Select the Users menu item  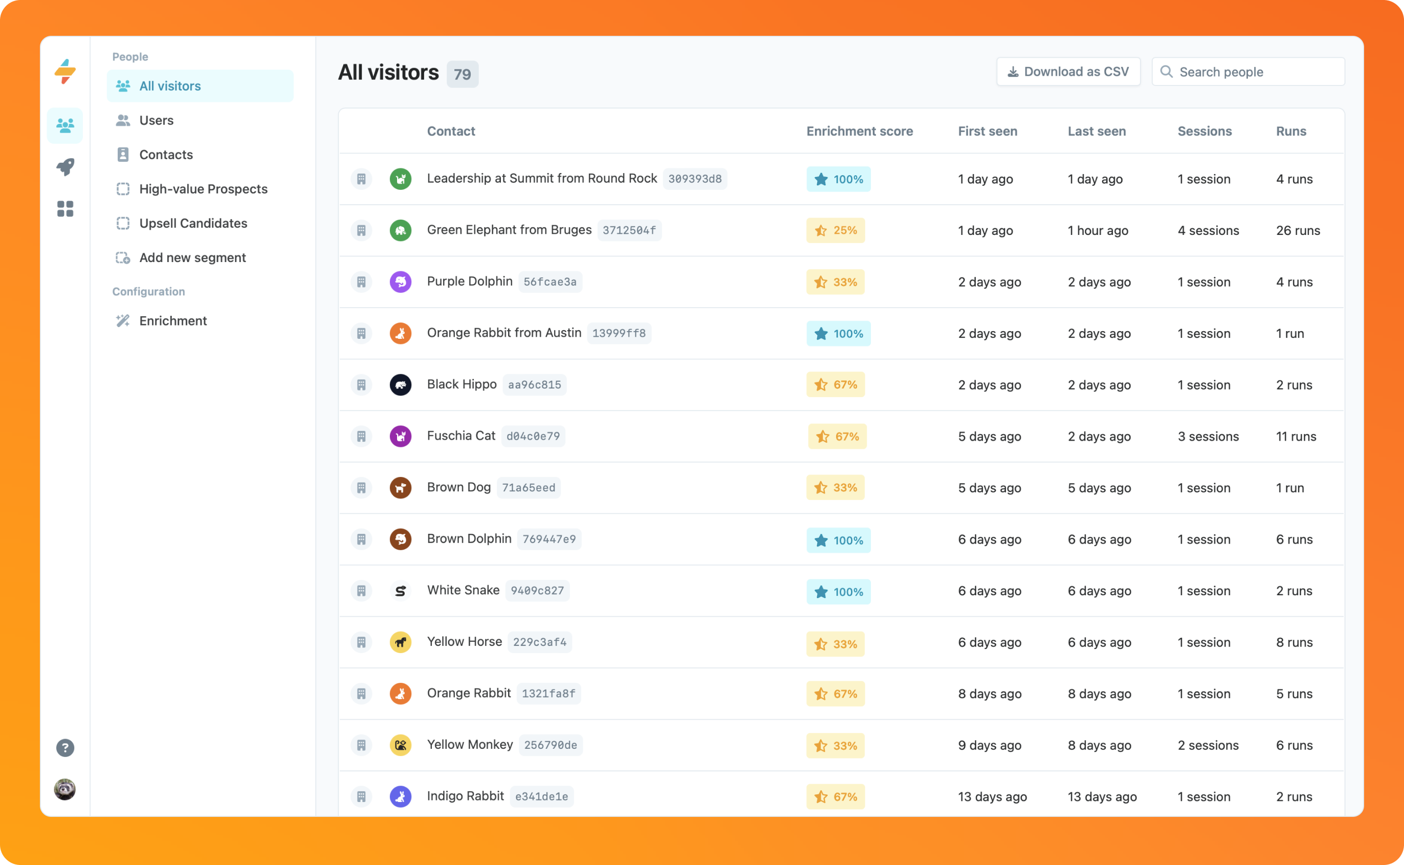[156, 120]
